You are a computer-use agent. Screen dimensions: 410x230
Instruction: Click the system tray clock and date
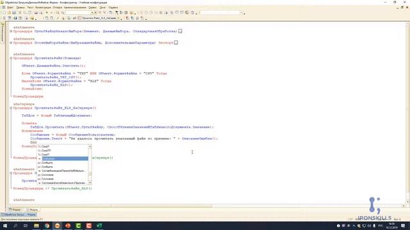tap(391, 226)
